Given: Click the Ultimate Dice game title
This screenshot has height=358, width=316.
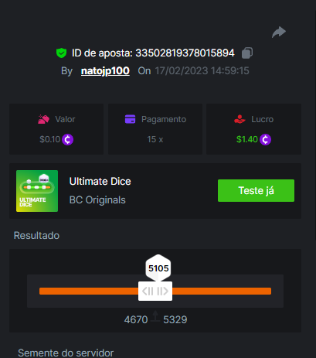Looking at the screenshot, I should (100, 182).
